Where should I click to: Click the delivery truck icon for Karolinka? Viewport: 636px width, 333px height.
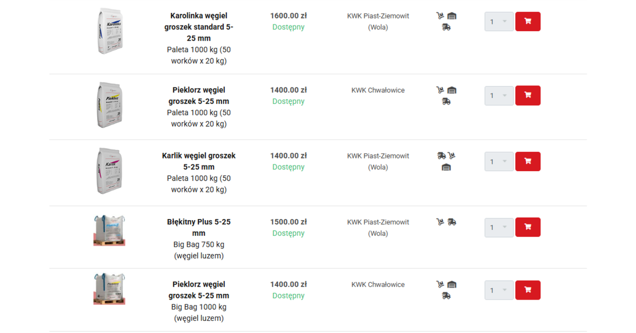click(446, 27)
